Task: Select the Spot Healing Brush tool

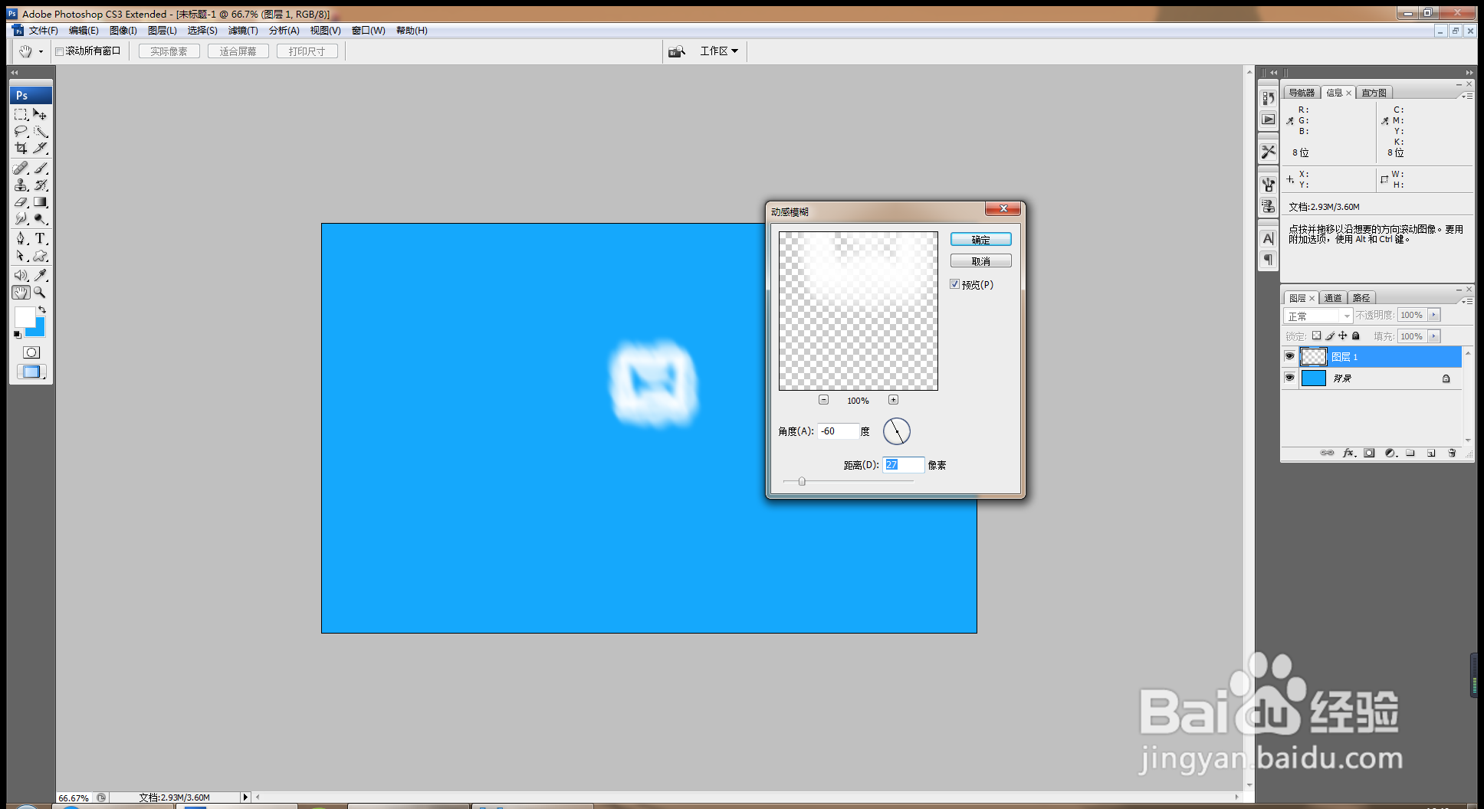Action: tap(21, 168)
